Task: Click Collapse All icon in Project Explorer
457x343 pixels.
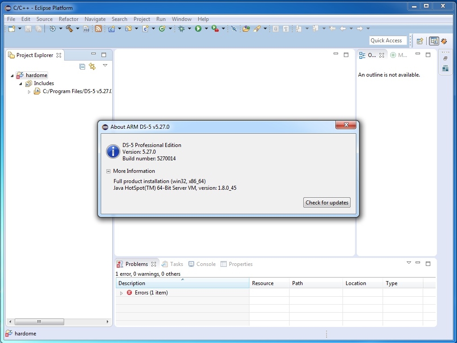Action: (x=82, y=67)
